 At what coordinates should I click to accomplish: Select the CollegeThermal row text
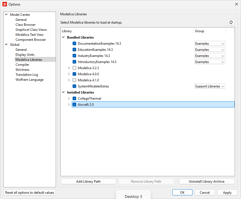click(89, 99)
